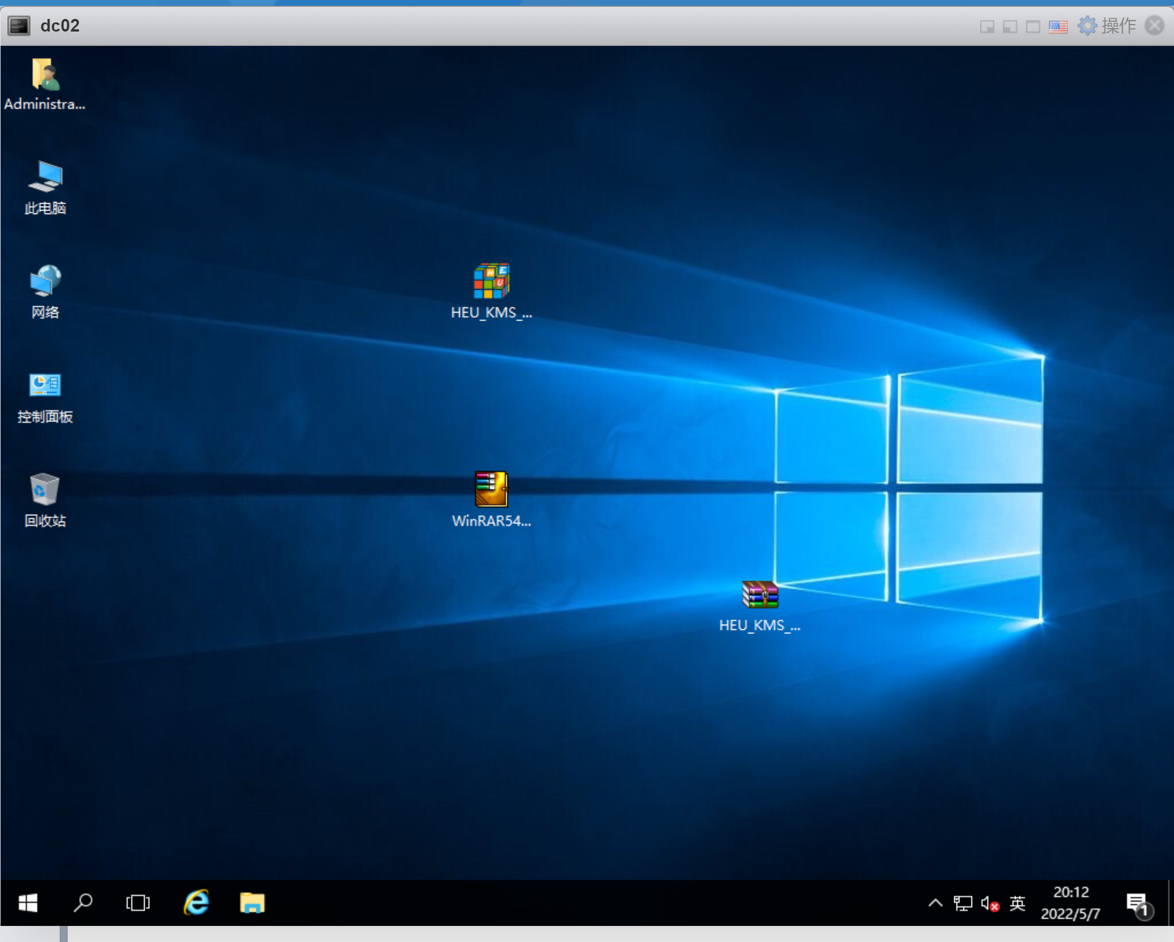Viewport: 1174px width, 942px height.
Task: Click the muted speaker volume icon
Action: point(990,904)
